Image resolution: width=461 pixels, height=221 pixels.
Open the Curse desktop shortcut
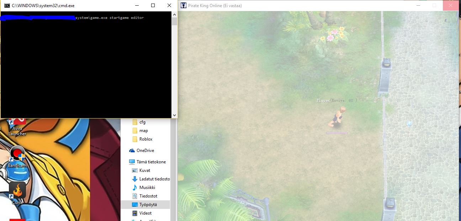coord(17,194)
